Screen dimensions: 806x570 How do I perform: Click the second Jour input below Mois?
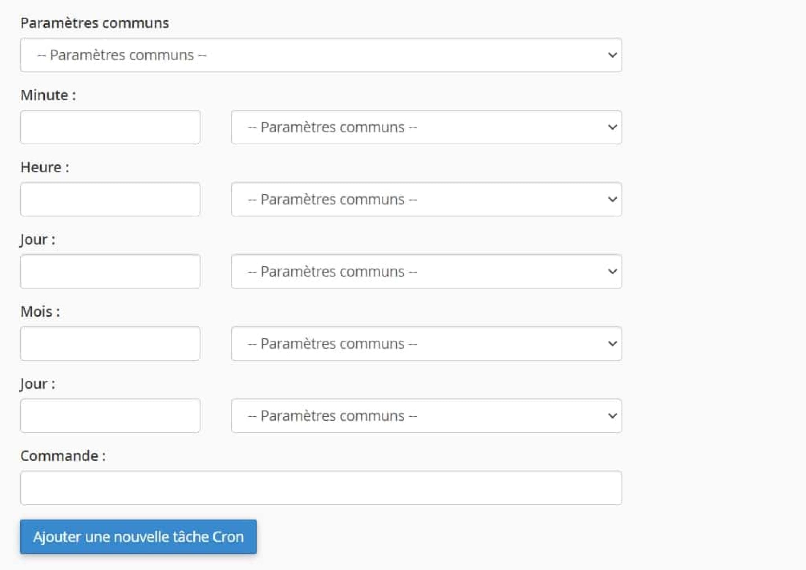[110, 416]
